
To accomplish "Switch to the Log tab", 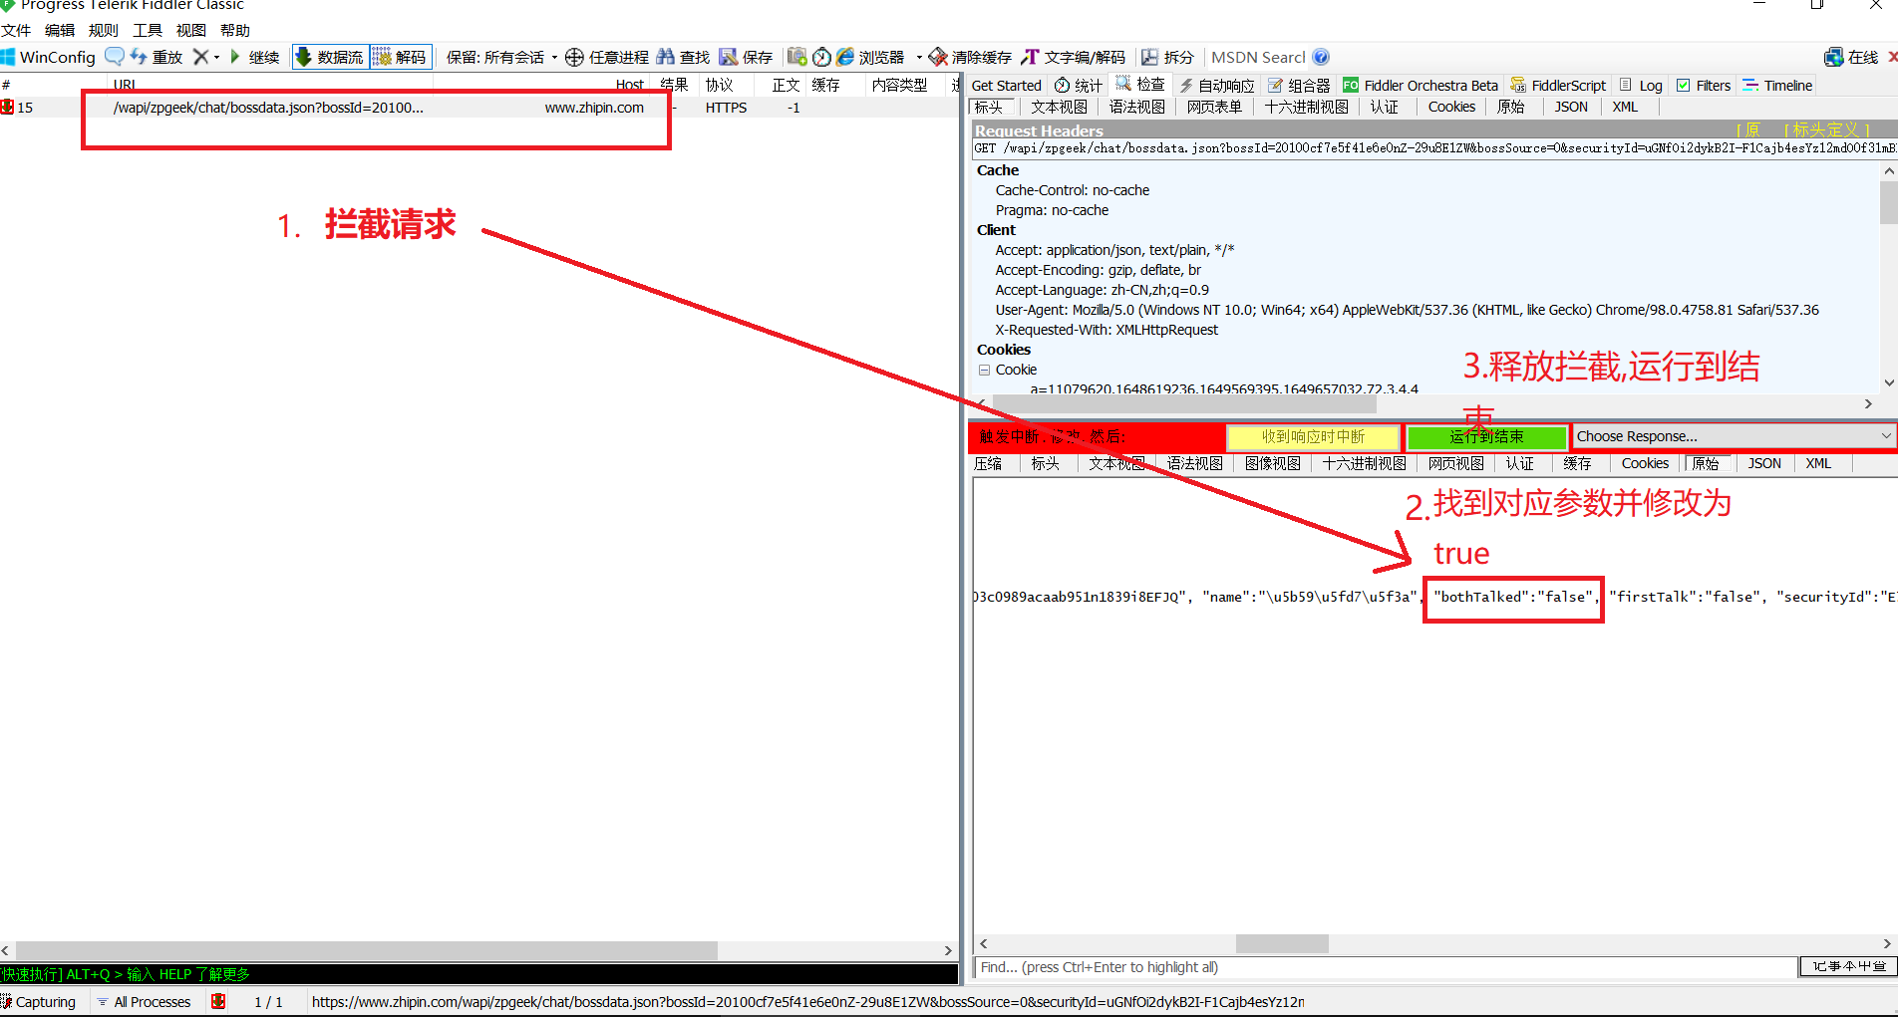I will pos(1641,86).
